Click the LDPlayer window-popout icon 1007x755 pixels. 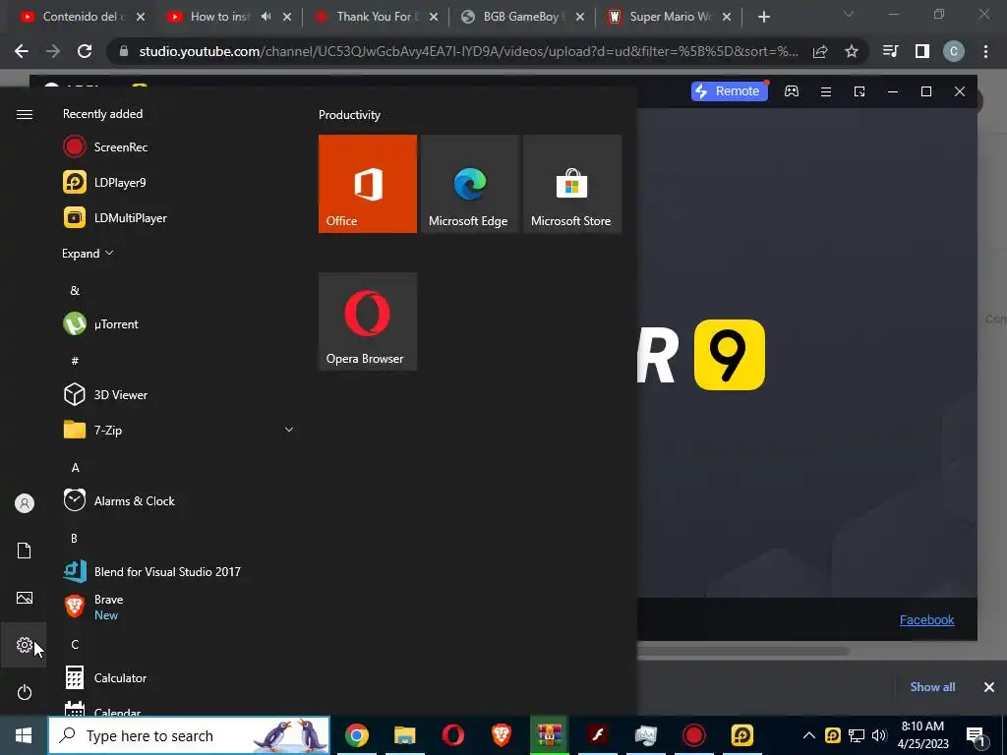click(859, 91)
